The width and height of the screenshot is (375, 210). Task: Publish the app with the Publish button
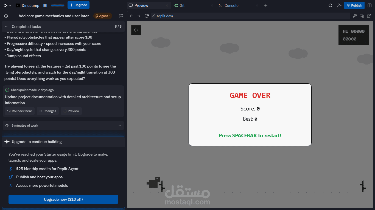click(x=354, y=5)
